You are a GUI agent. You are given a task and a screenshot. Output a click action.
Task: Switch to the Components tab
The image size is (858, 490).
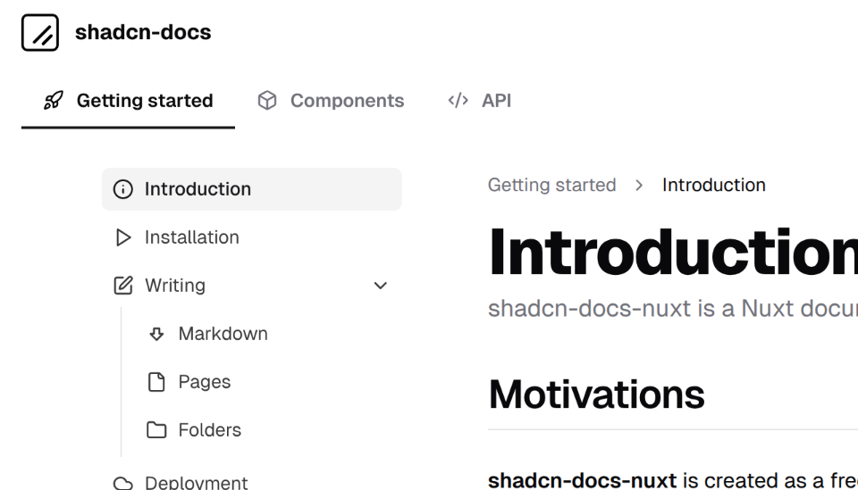coord(347,101)
